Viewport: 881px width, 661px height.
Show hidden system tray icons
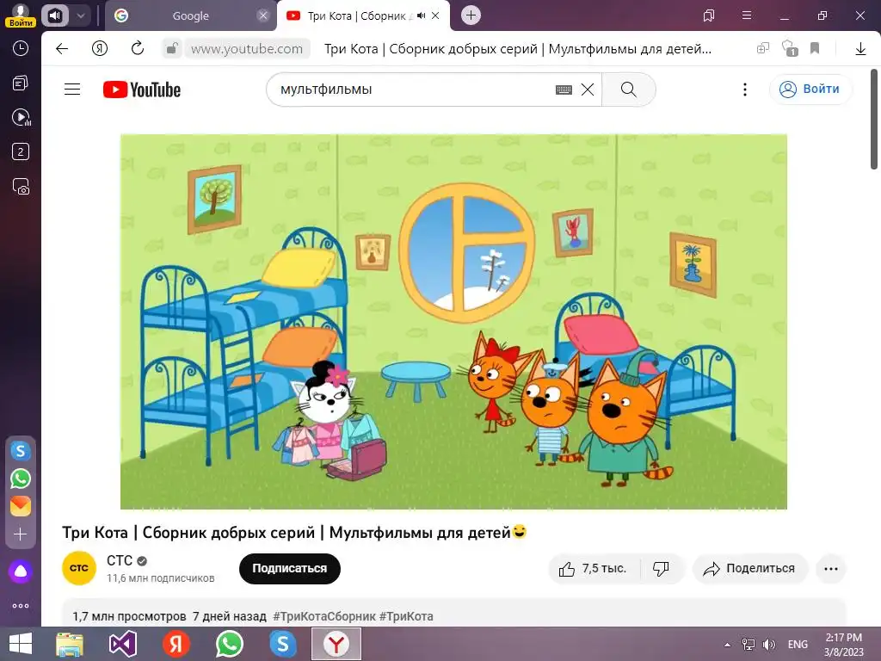point(727,645)
